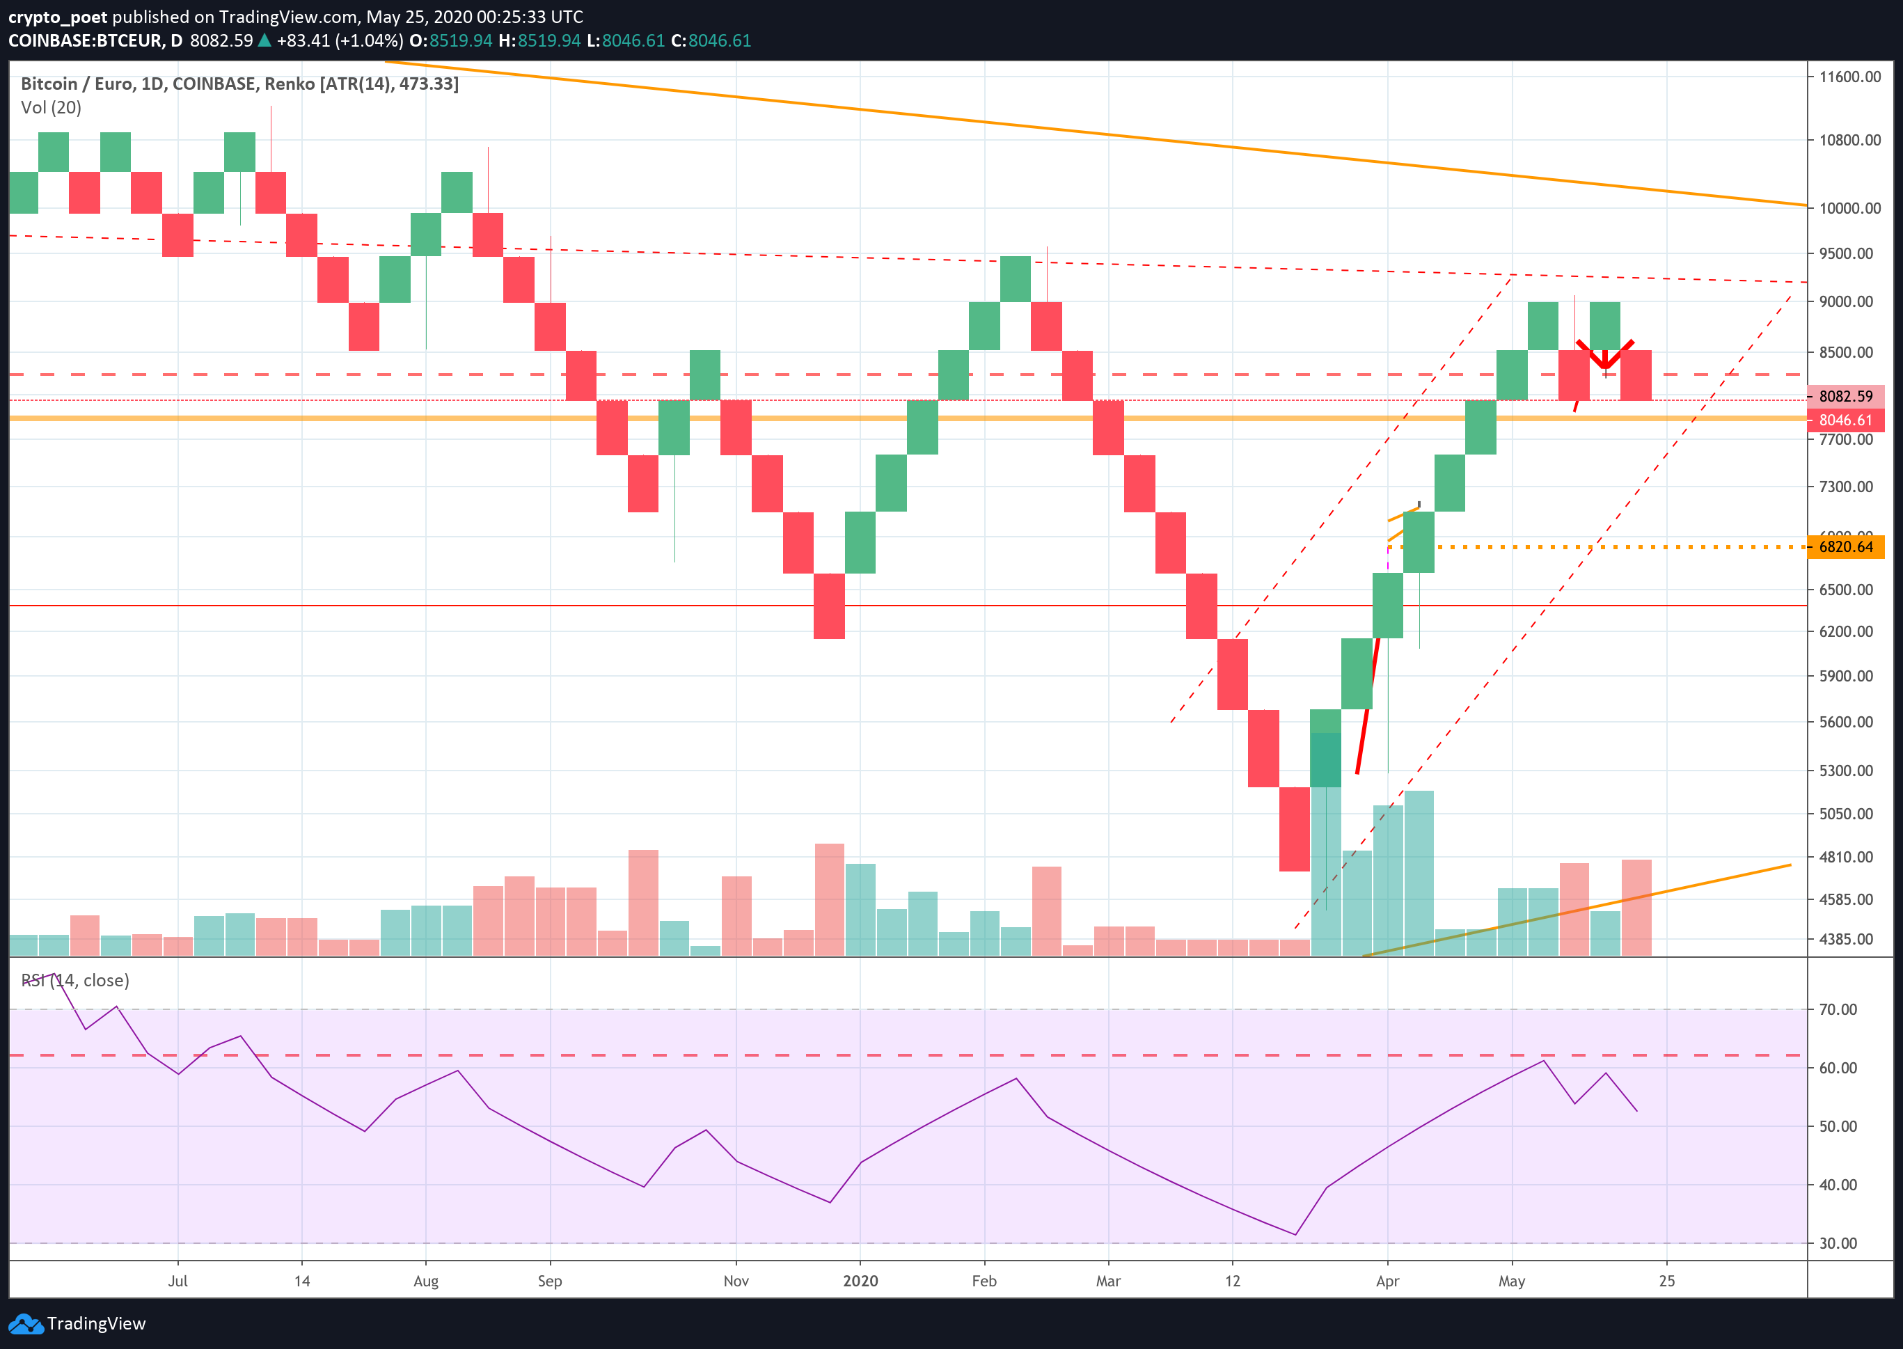Click the RSI 60.00 axis level
Screen dimensions: 1903x1349
(1838, 1068)
